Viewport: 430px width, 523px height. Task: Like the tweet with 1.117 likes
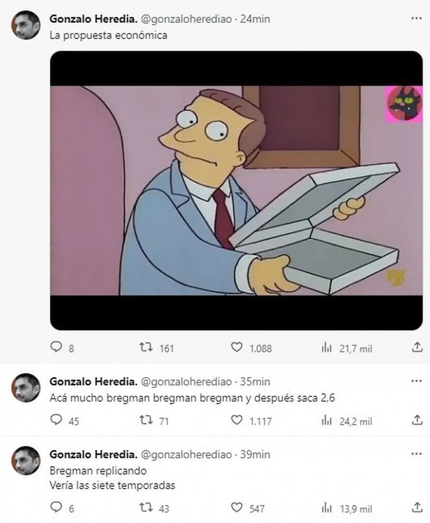[237, 421]
